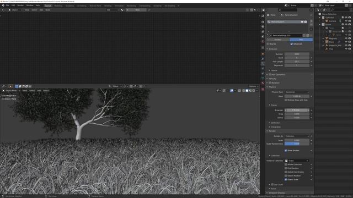Open the Edit menu
Viewport: 353px width, 198px height.
[x=13, y=5]
